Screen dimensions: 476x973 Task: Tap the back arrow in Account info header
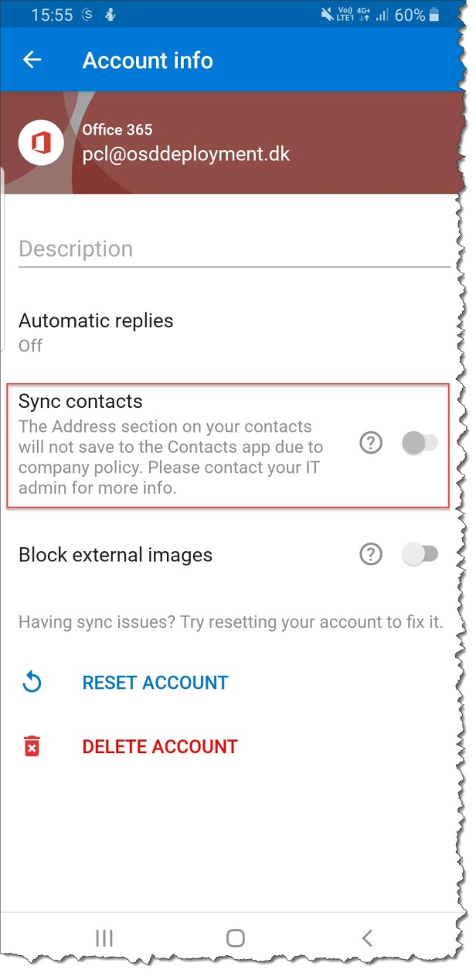click(x=31, y=60)
